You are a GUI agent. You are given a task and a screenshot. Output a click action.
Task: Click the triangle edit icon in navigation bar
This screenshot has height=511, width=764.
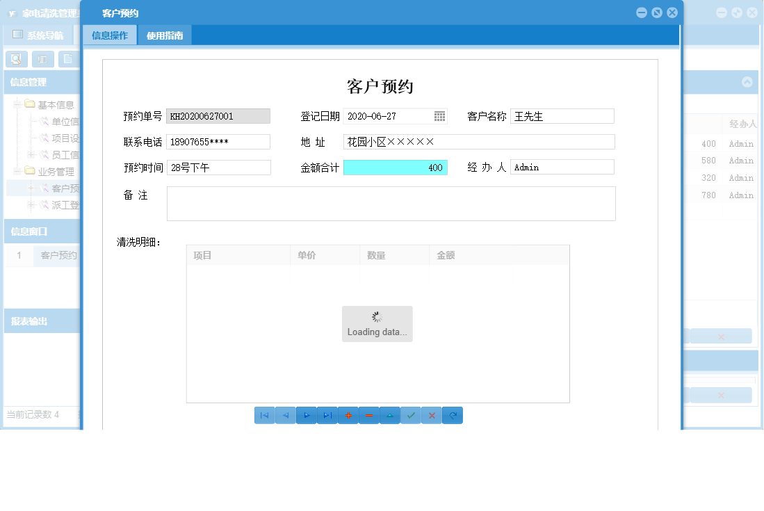point(389,415)
